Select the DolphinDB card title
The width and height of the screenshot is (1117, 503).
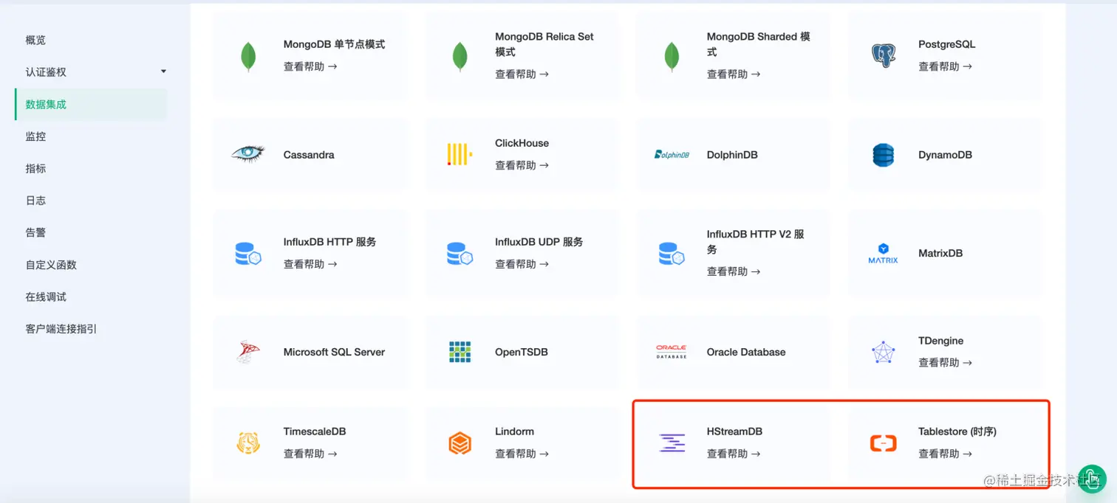732,155
